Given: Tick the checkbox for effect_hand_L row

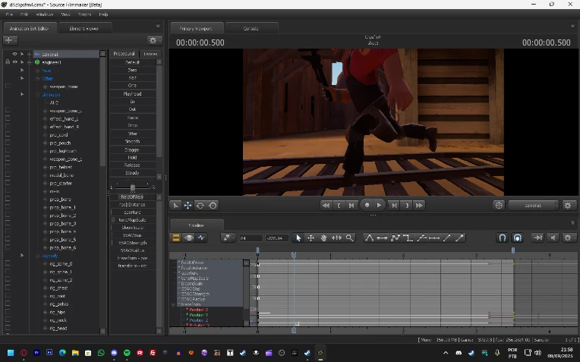Looking at the screenshot, I should pos(8,118).
